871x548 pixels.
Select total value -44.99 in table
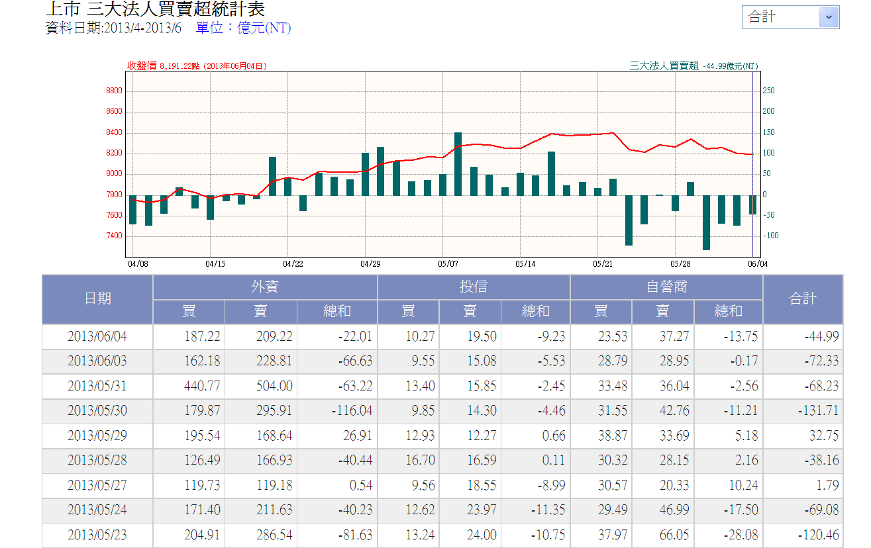[x=821, y=337]
